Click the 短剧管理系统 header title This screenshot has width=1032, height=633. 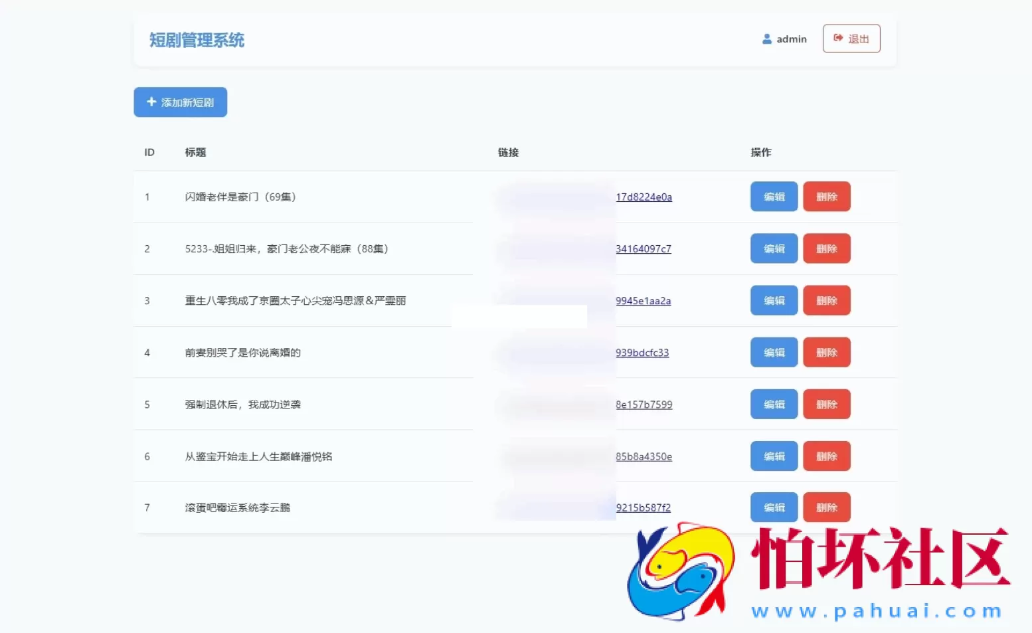[x=197, y=40]
